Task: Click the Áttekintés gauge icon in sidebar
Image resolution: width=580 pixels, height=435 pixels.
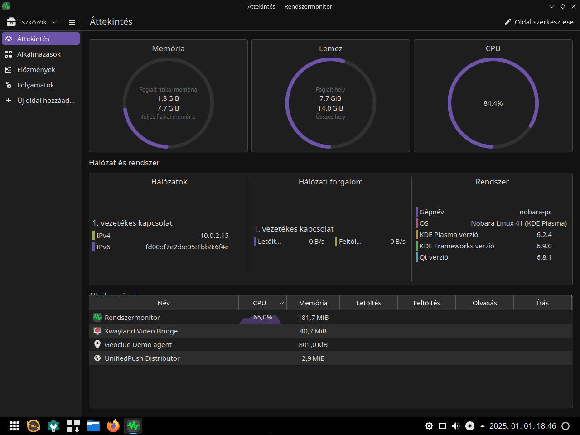Action: point(8,39)
